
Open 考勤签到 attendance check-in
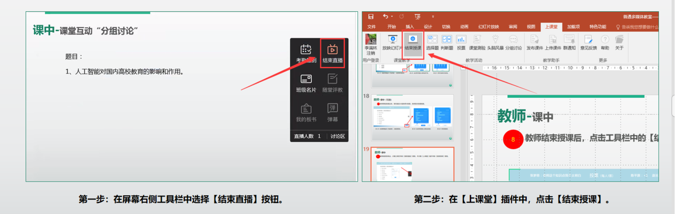306,53
